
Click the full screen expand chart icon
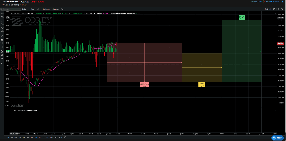(x=282, y=1)
